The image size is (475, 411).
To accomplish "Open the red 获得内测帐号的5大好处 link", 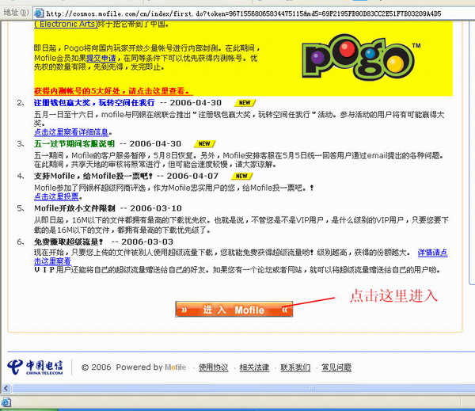I will [x=112, y=91].
